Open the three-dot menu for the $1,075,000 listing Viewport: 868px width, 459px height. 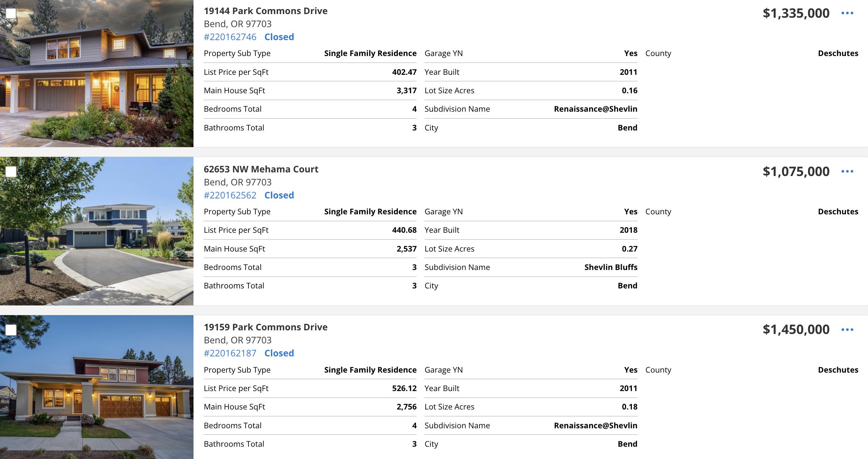click(x=847, y=171)
